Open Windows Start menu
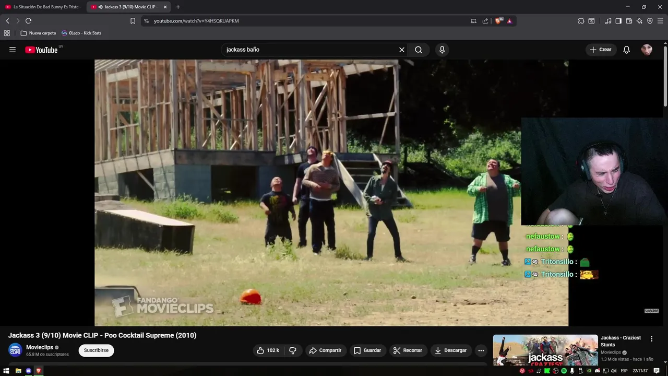Image resolution: width=668 pixels, height=376 pixels. [x=6, y=371]
